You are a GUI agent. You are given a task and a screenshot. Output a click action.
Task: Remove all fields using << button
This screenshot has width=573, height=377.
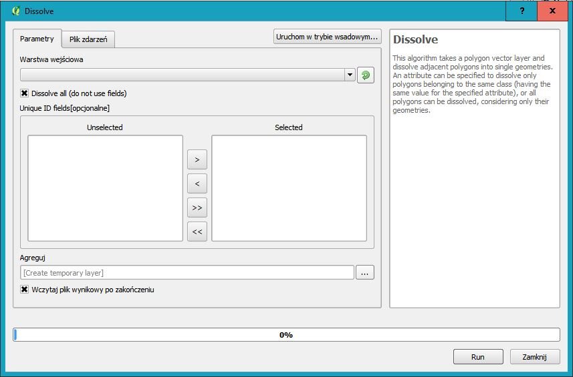click(x=197, y=232)
